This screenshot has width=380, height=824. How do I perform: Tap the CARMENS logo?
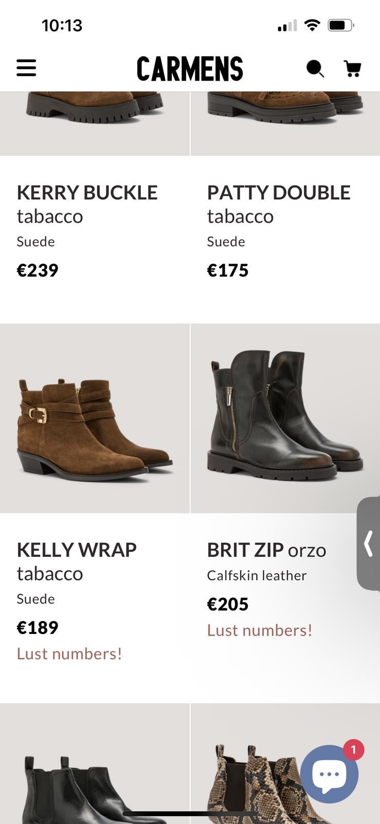click(x=190, y=69)
